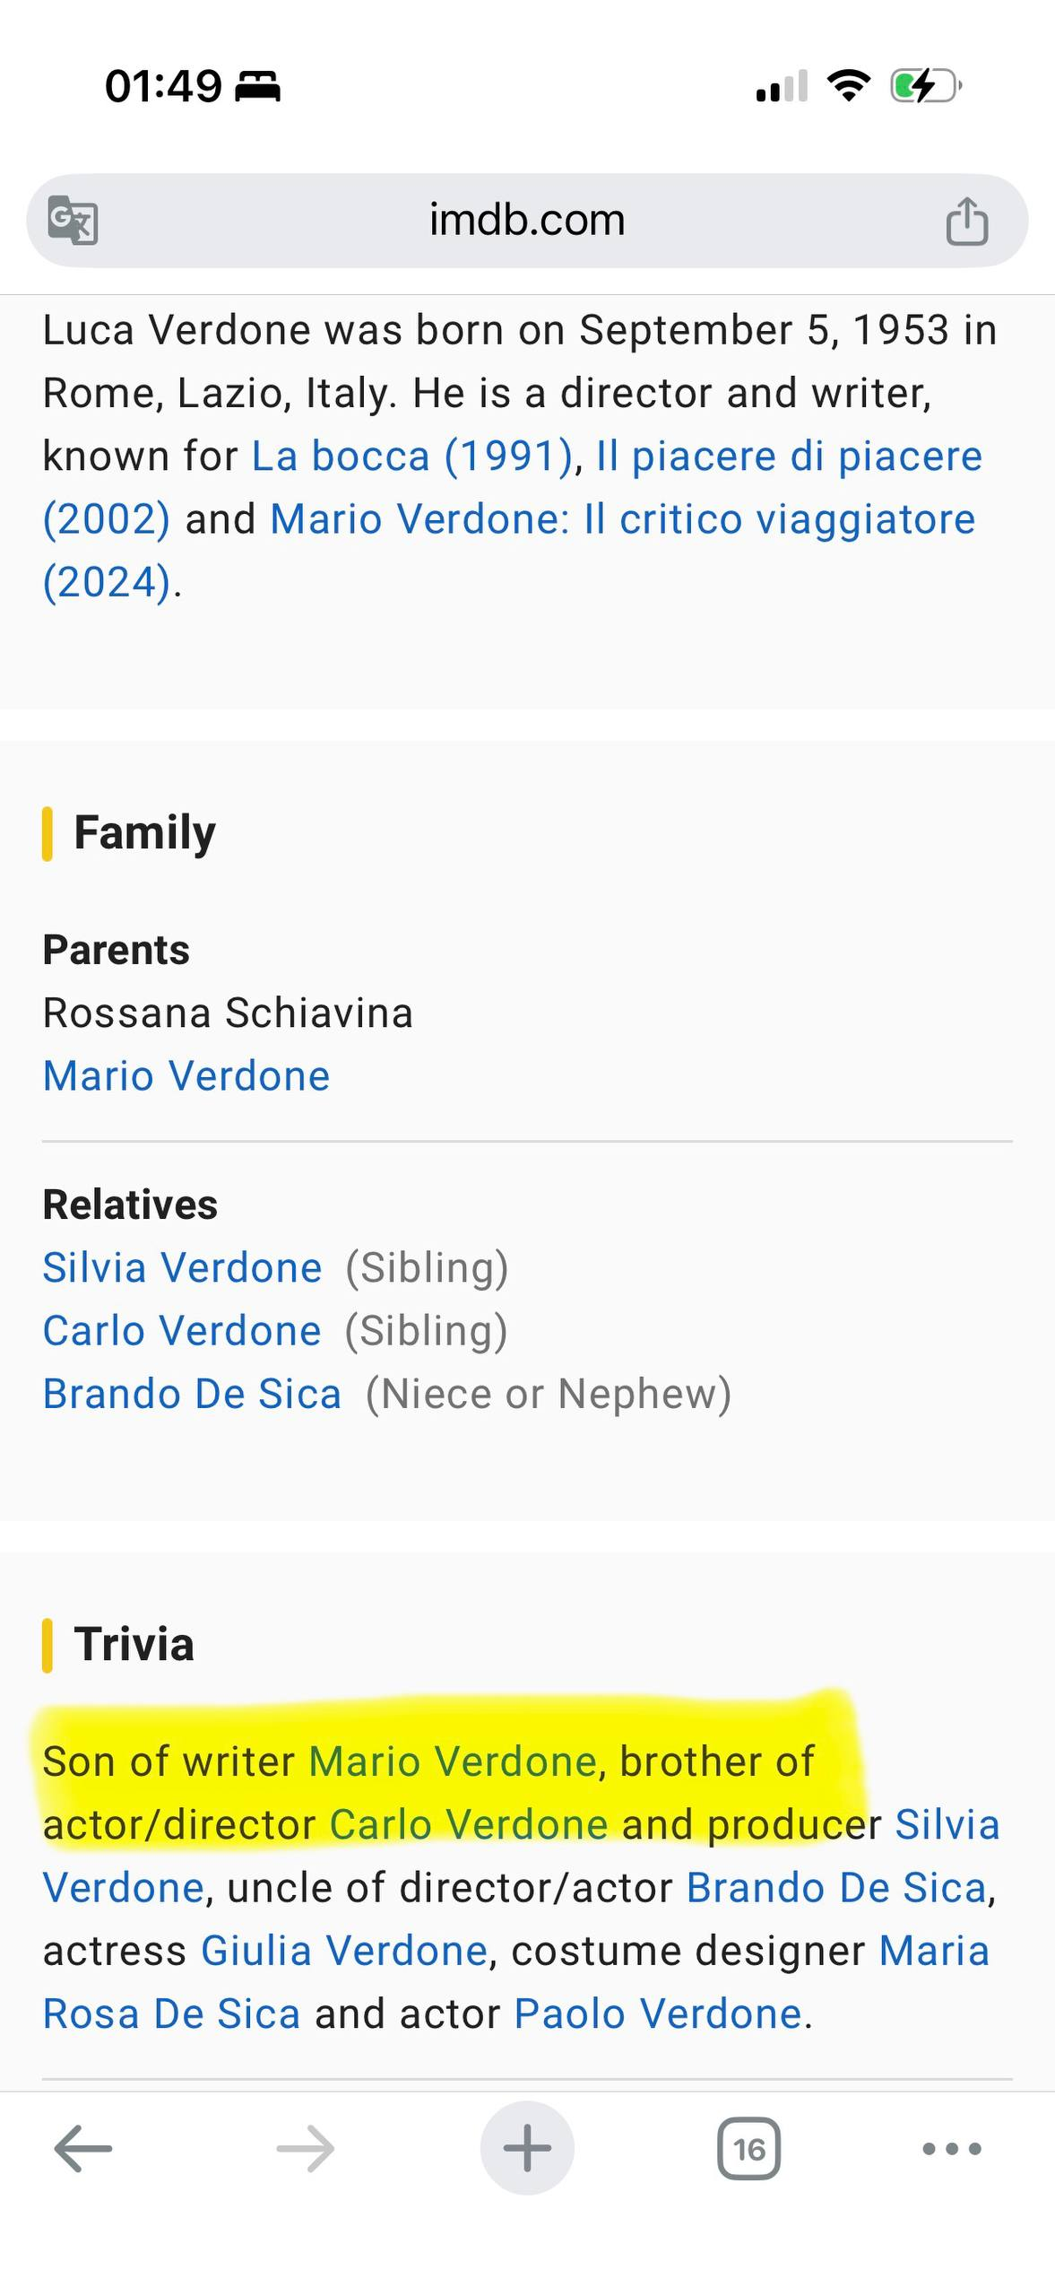Image resolution: width=1055 pixels, height=2296 pixels.
Task: Open the La bocca (1991) link
Action: click(412, 456)
